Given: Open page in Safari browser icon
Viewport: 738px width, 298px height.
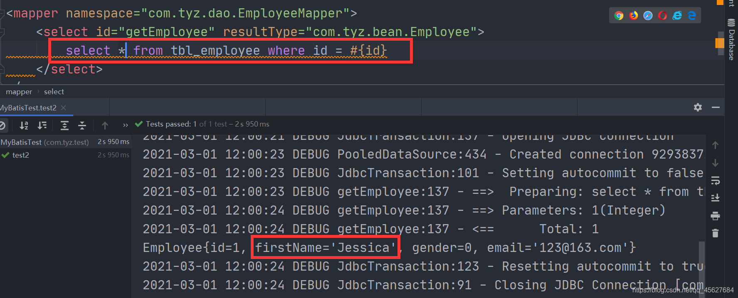Looking at the screenshot, I should pyautogui.click(x=648, y=16).
